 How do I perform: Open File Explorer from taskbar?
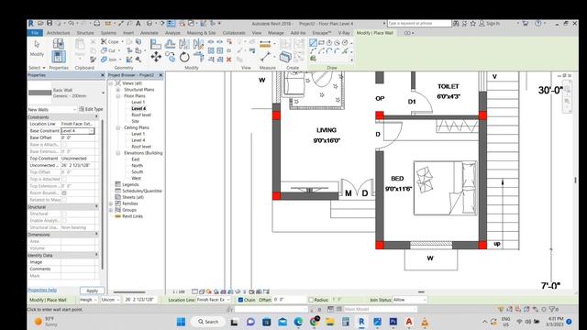pos(330,322)
